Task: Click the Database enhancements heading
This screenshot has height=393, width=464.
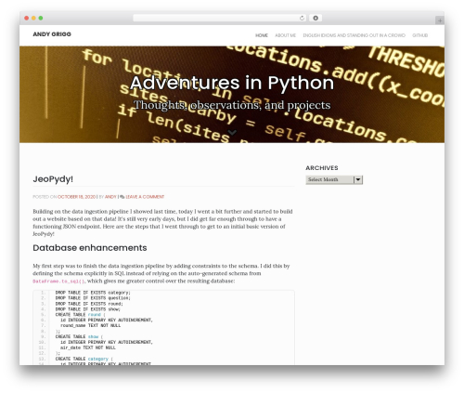Action: coord(90,248)
